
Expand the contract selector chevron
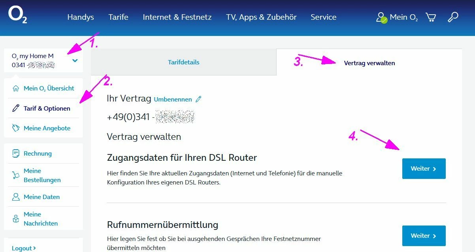coord(75,60)
